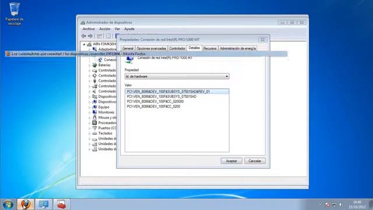Open the volume speaker tray icon
This screenshot has height=210, width=373.
pos(340,205)
